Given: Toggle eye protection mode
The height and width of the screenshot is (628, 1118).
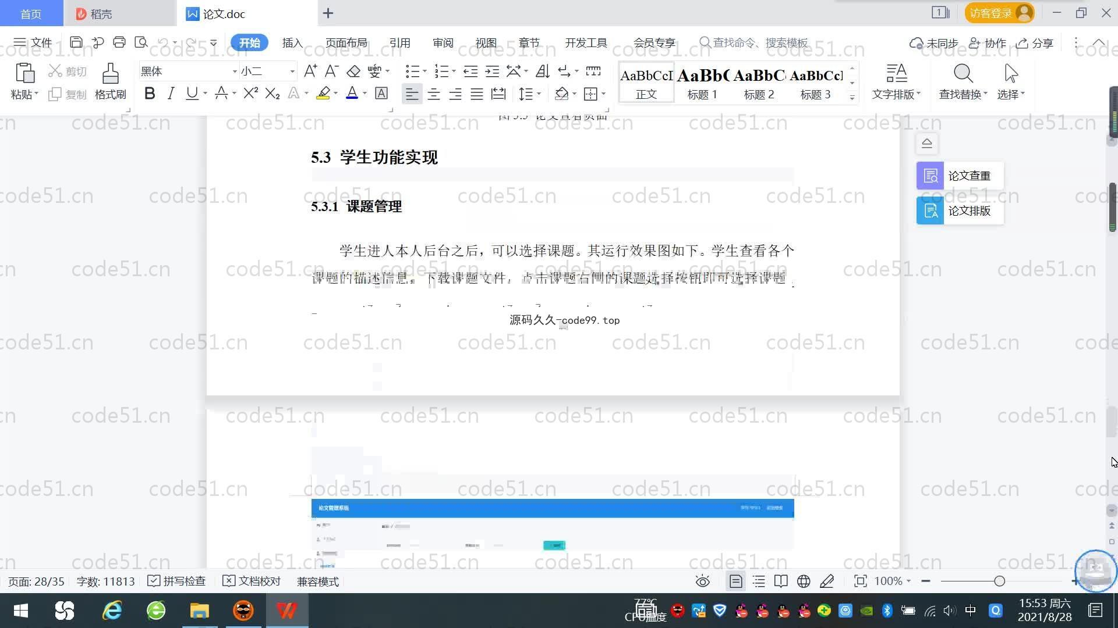Looking at the screenshot, I should 703,581.
